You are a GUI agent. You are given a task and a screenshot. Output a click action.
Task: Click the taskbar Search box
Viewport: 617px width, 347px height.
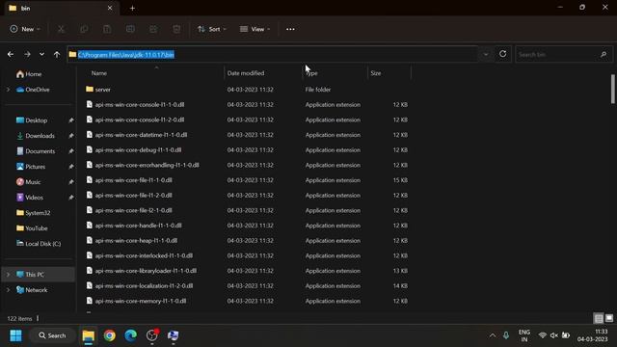[52, 335]
